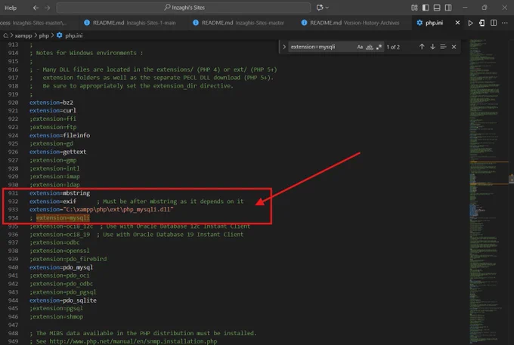The width and height of the screenshot is (514, 345).
Task: Click the extension=bz2 line
Action: pos(51,103)
